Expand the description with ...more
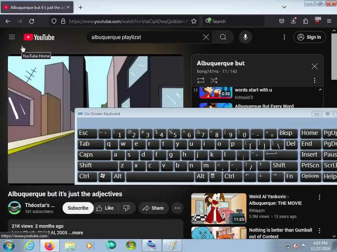Screen dimensions: 337x252 76,233
